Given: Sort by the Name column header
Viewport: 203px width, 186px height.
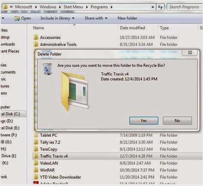Looking at the screenshot, I should [x=39, y=28].
